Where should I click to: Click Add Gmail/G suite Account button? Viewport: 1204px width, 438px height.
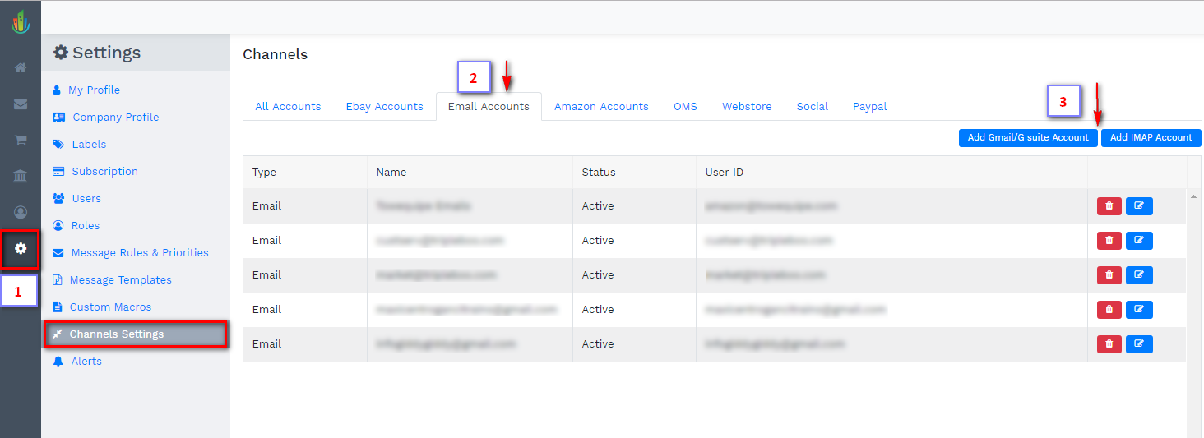[1027, 138]
